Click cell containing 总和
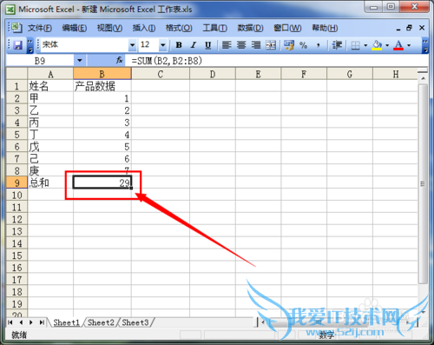Viewport: 434px width, 345px height. coord(50,182)
